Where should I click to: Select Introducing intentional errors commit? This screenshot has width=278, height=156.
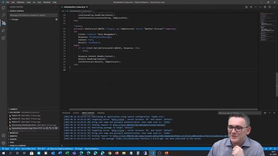pyautogui.click(x=33, y=125)
